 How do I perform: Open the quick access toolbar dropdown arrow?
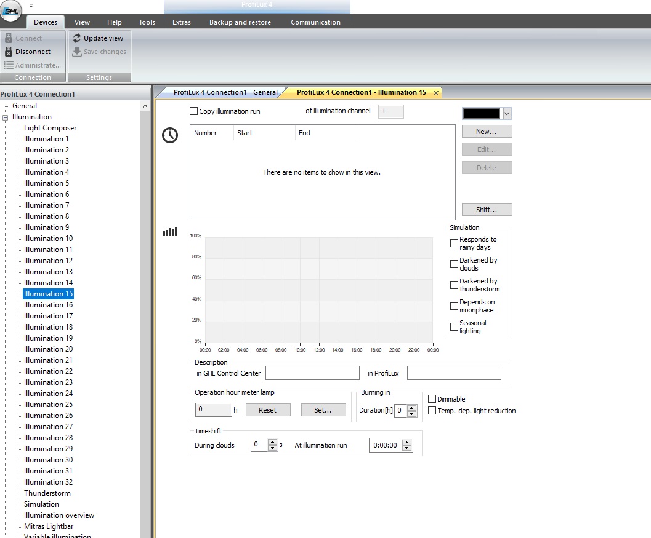(x=31, y=6)
